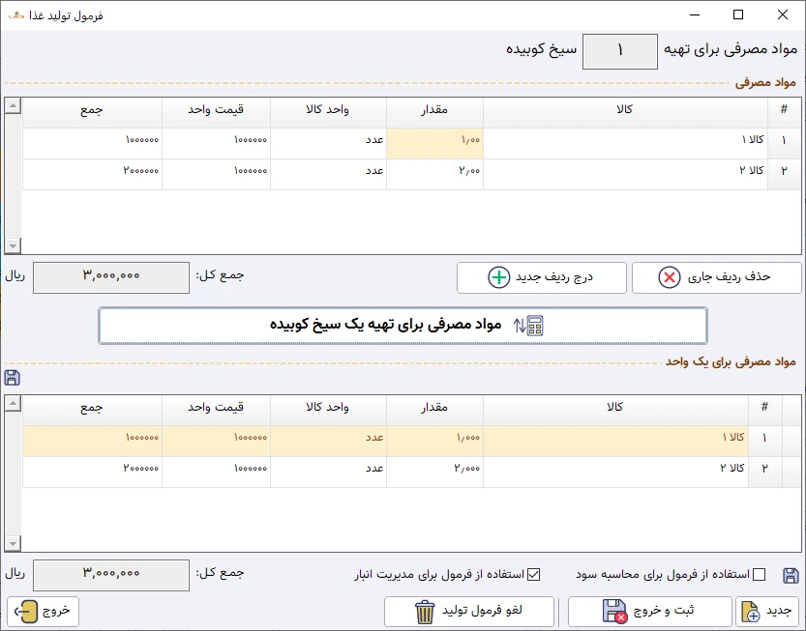Click the highlighted مقدار cell ۱٫۰۰ in upper table

tap(434, 143)
